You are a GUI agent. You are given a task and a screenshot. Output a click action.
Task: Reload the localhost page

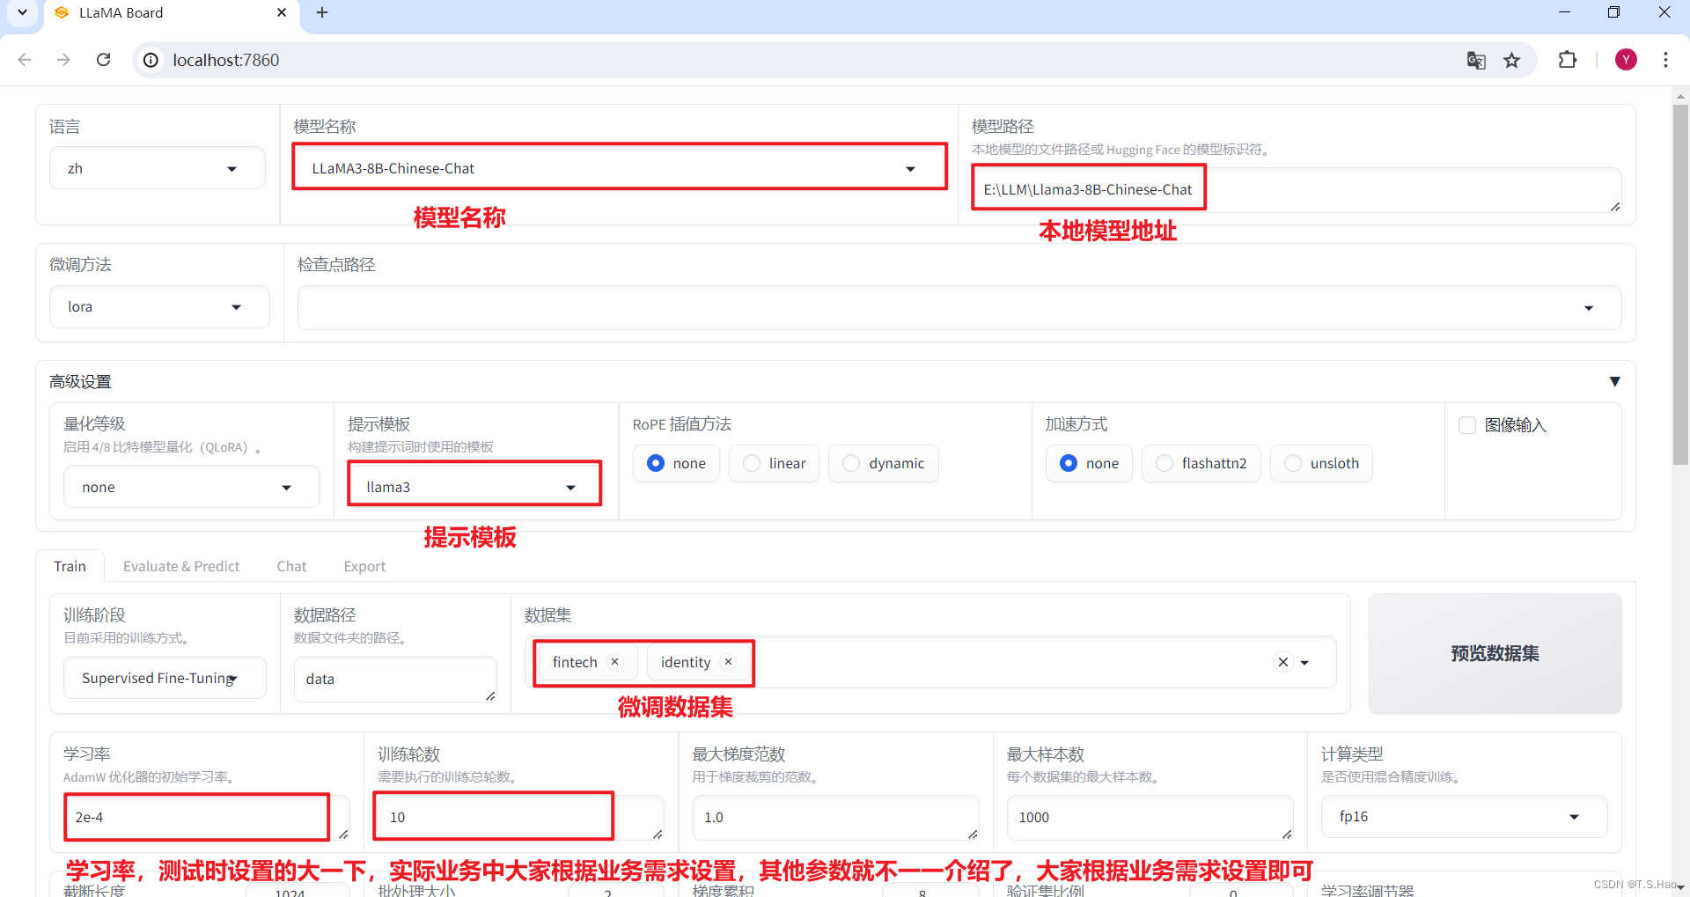(x=103, y=60)
